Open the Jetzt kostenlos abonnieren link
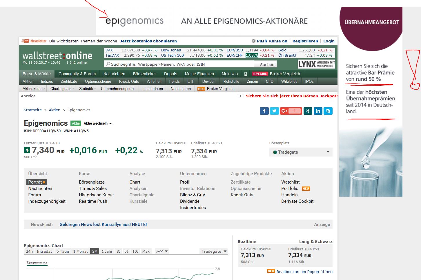Screen dimensions: 421x280 tap(148, 41)
